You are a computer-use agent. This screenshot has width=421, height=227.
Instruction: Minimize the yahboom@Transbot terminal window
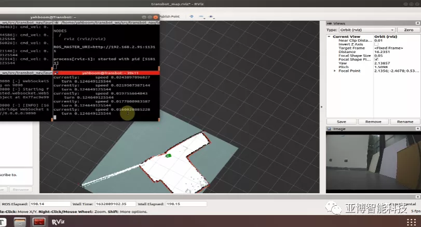click(144, 17)
